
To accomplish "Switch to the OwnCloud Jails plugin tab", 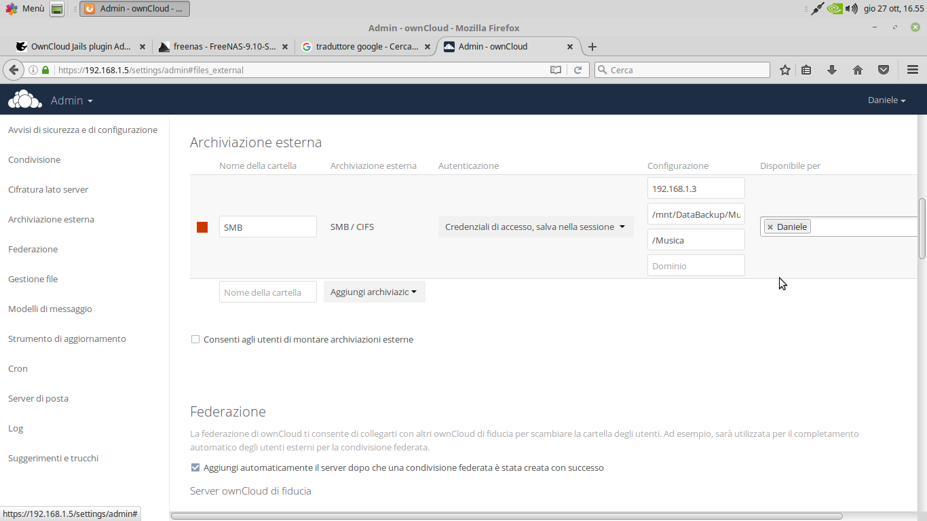I will pos(81,47).
